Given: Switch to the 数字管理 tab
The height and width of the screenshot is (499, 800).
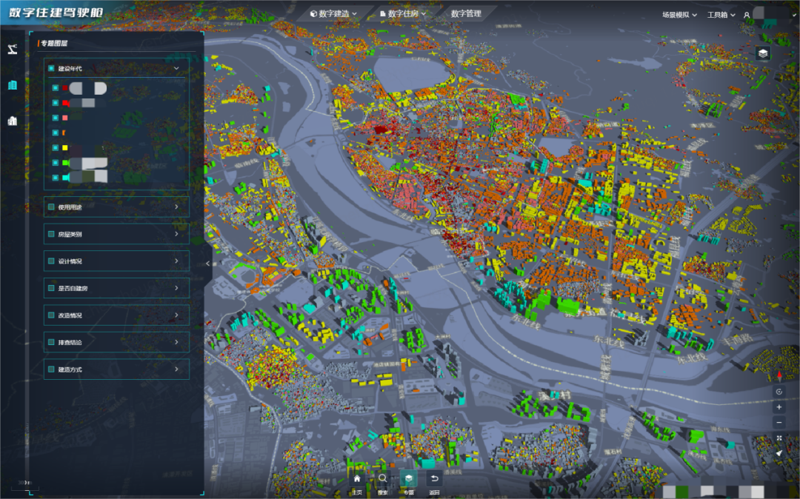Looking at the screenshot, I should [465, 13].
